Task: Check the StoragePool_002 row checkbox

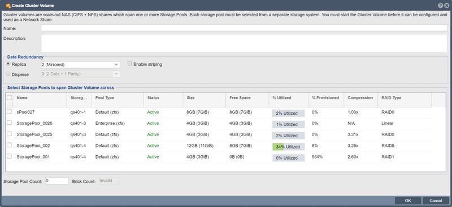Action: (x=9, y=145)
